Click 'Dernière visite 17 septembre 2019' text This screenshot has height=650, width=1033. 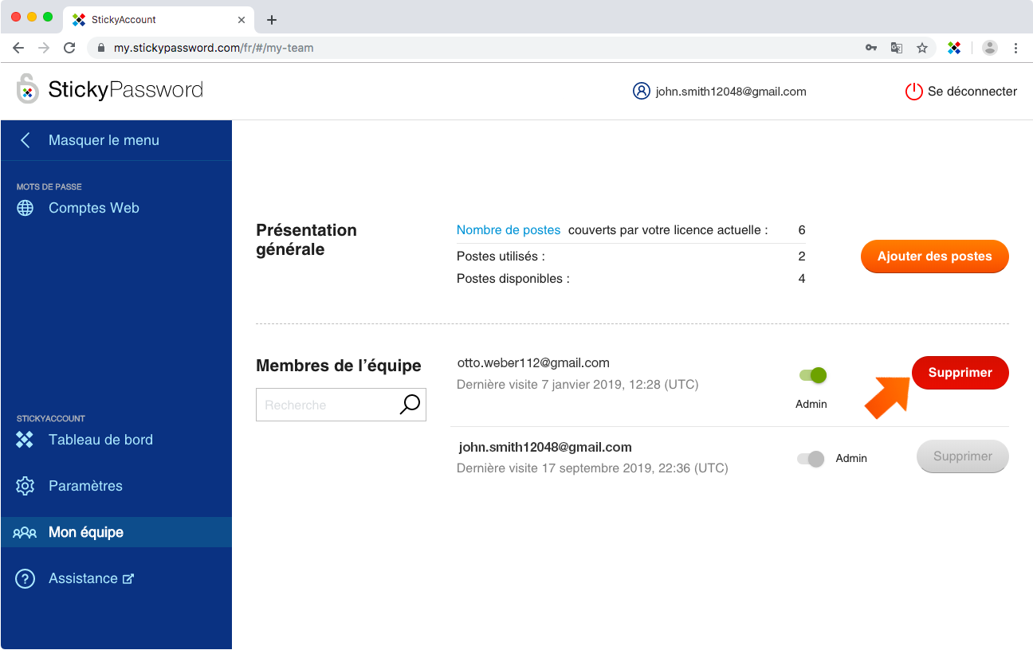click(592, 468)
